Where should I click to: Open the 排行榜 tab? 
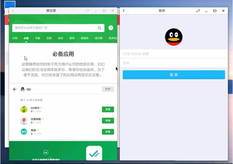point(98,38)
